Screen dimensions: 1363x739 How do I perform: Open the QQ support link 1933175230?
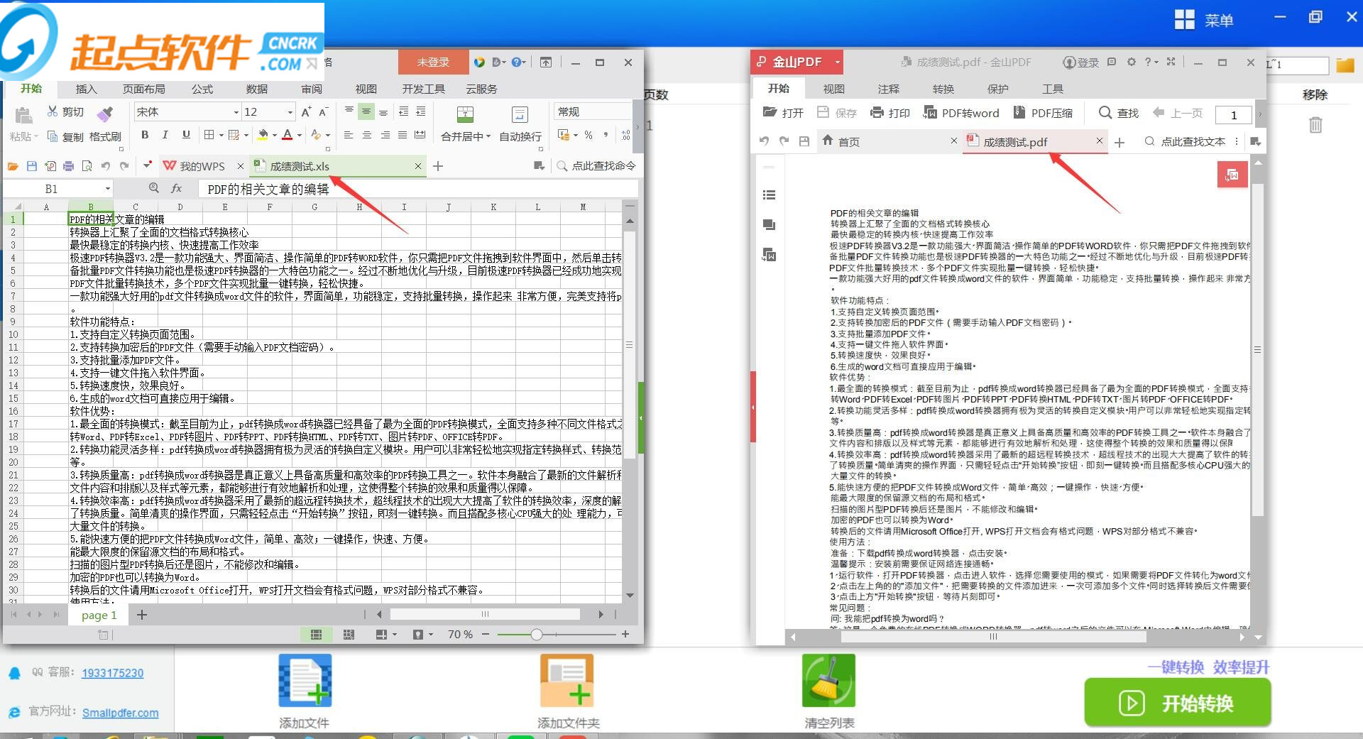click(112, 673)
